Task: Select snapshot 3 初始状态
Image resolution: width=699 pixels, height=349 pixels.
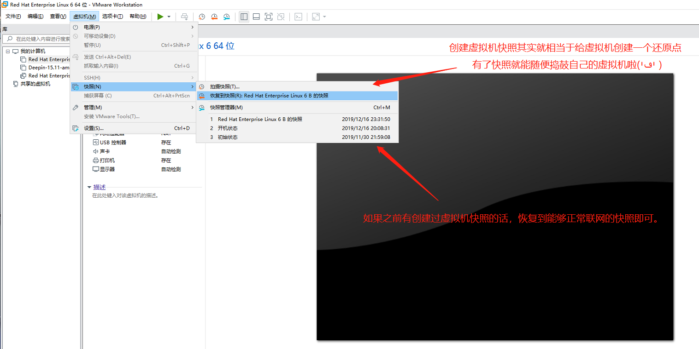Action: click(x=297, y=137)
